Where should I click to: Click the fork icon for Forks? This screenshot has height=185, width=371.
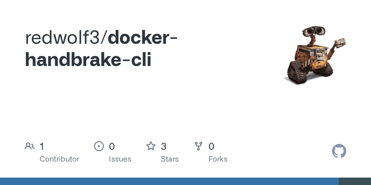tap(198, 146)
